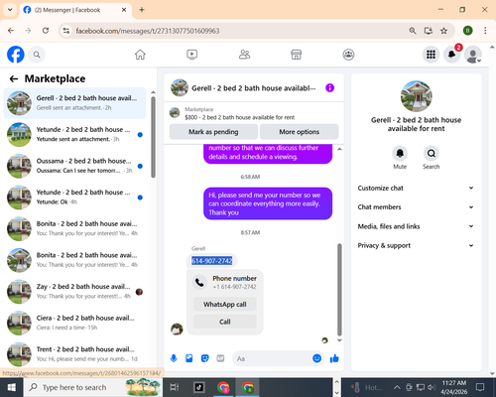Click the browser zoom magnifier icon

pos(413,31)
